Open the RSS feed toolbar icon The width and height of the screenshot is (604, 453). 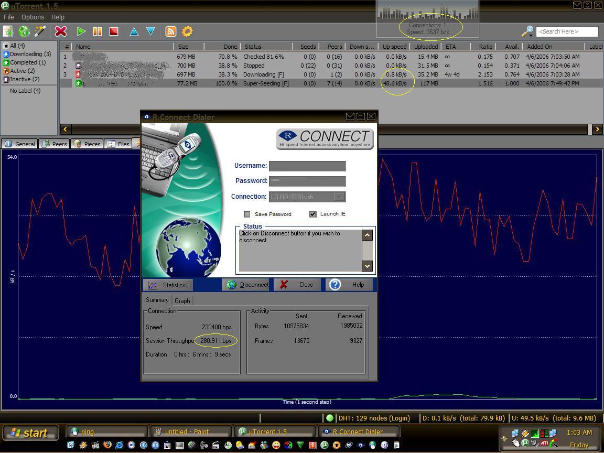(170, 31)
